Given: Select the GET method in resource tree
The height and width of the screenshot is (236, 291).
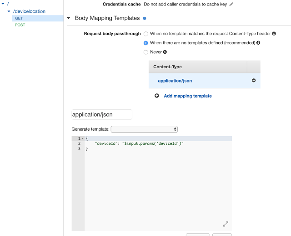Looking at the screenshot, I should pyautogui.click(x=19, y=18).
